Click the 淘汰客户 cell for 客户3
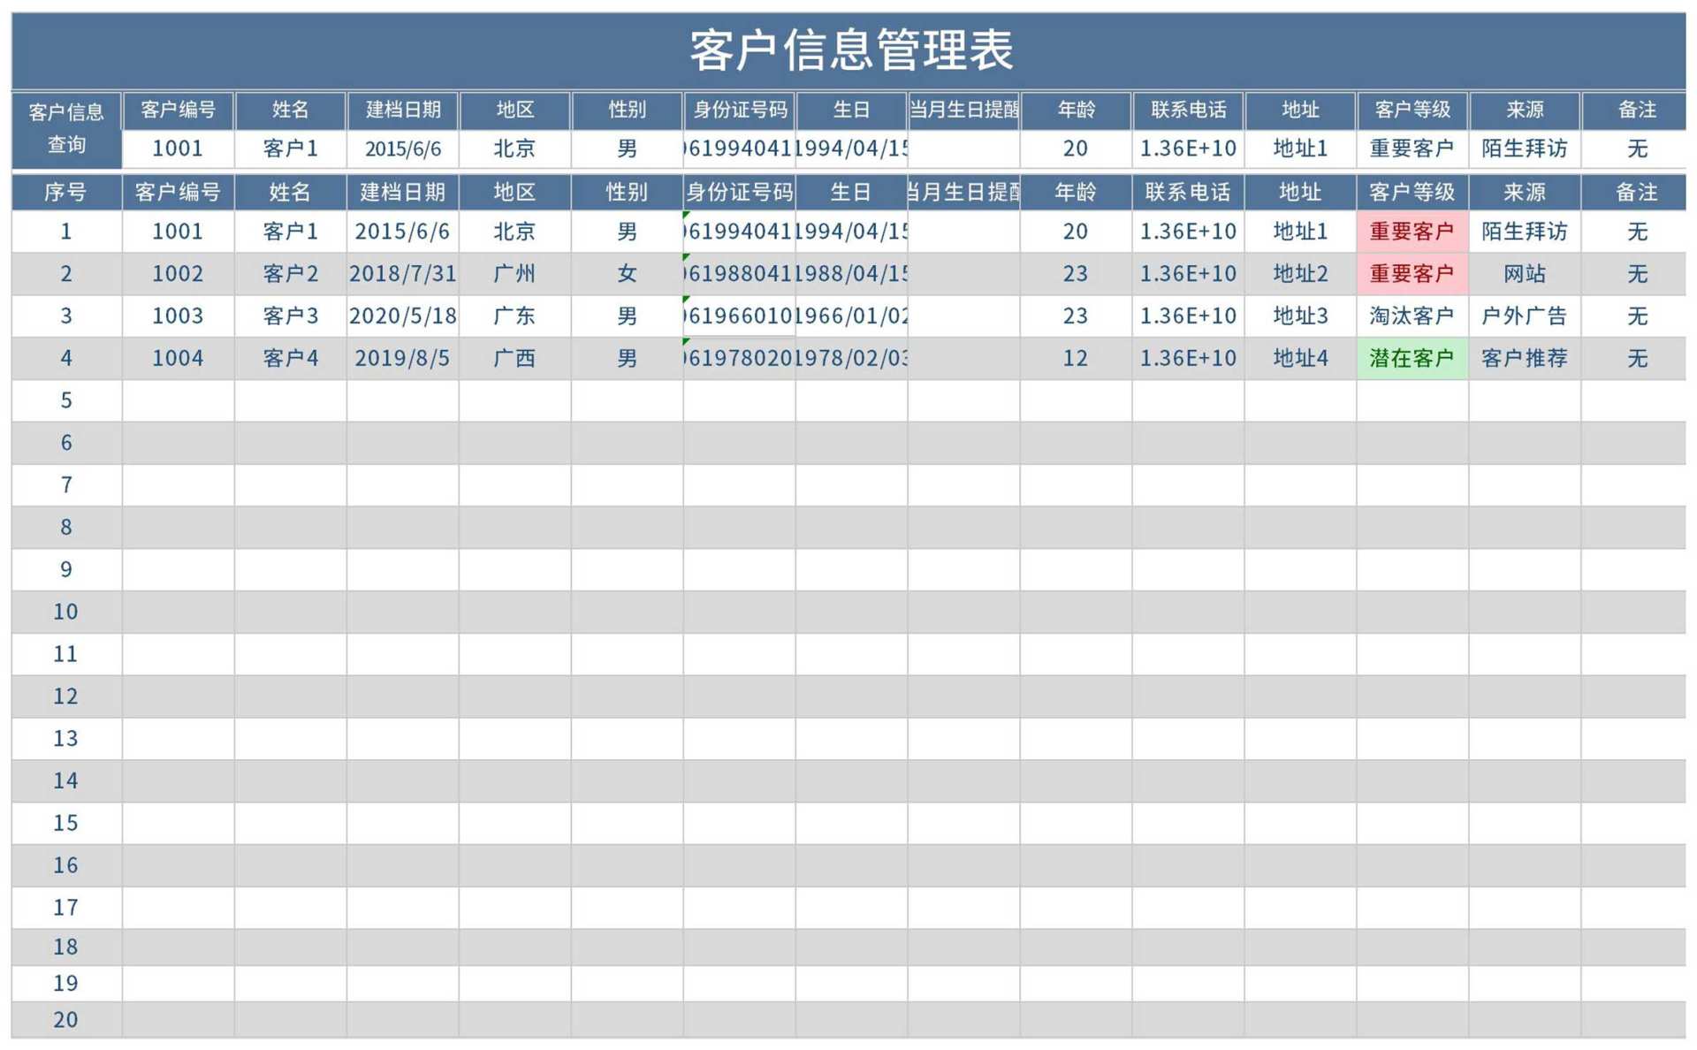 point(1412,316)
